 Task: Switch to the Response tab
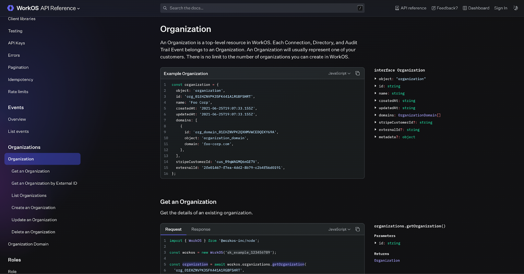(x=201, y=230)
